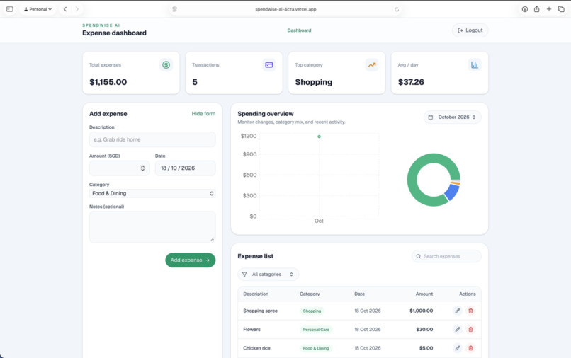This screenshot has height=358, width=571.
Task: Click the Hide form link
Action: coord(203,114)
